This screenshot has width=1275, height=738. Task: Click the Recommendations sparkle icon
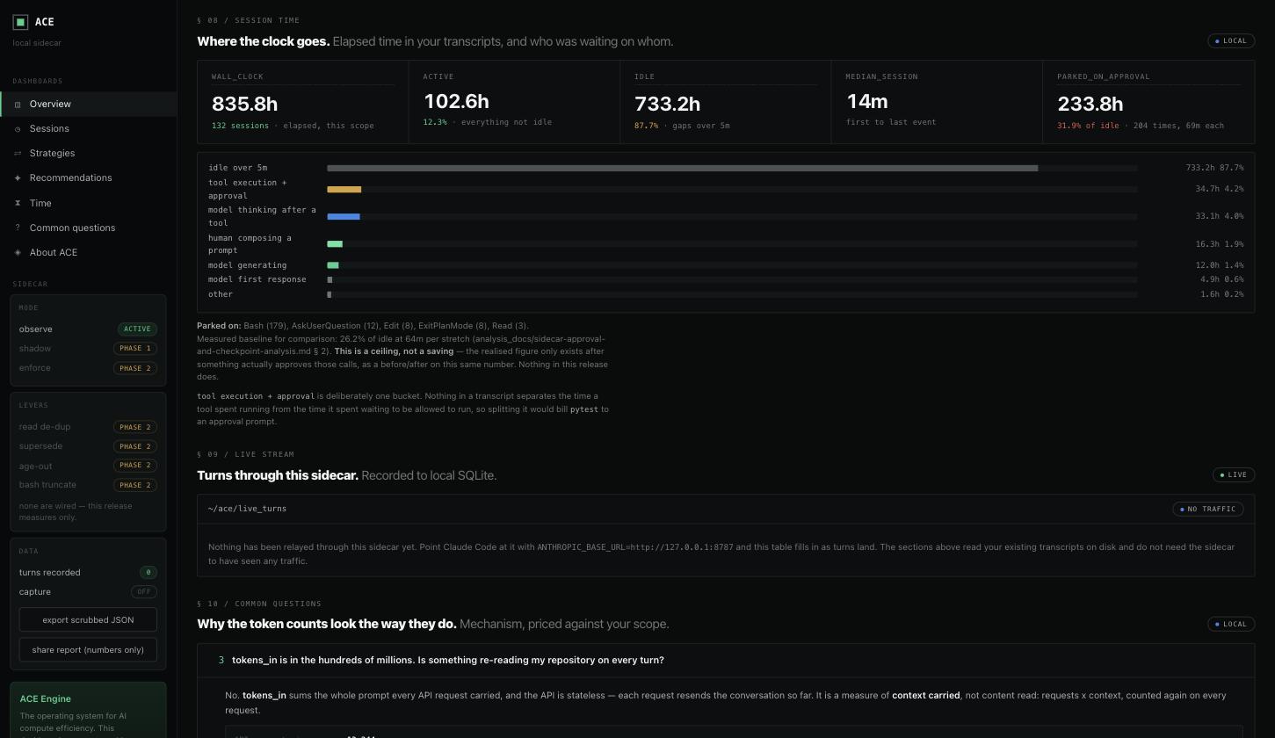(x=18, y=178)
